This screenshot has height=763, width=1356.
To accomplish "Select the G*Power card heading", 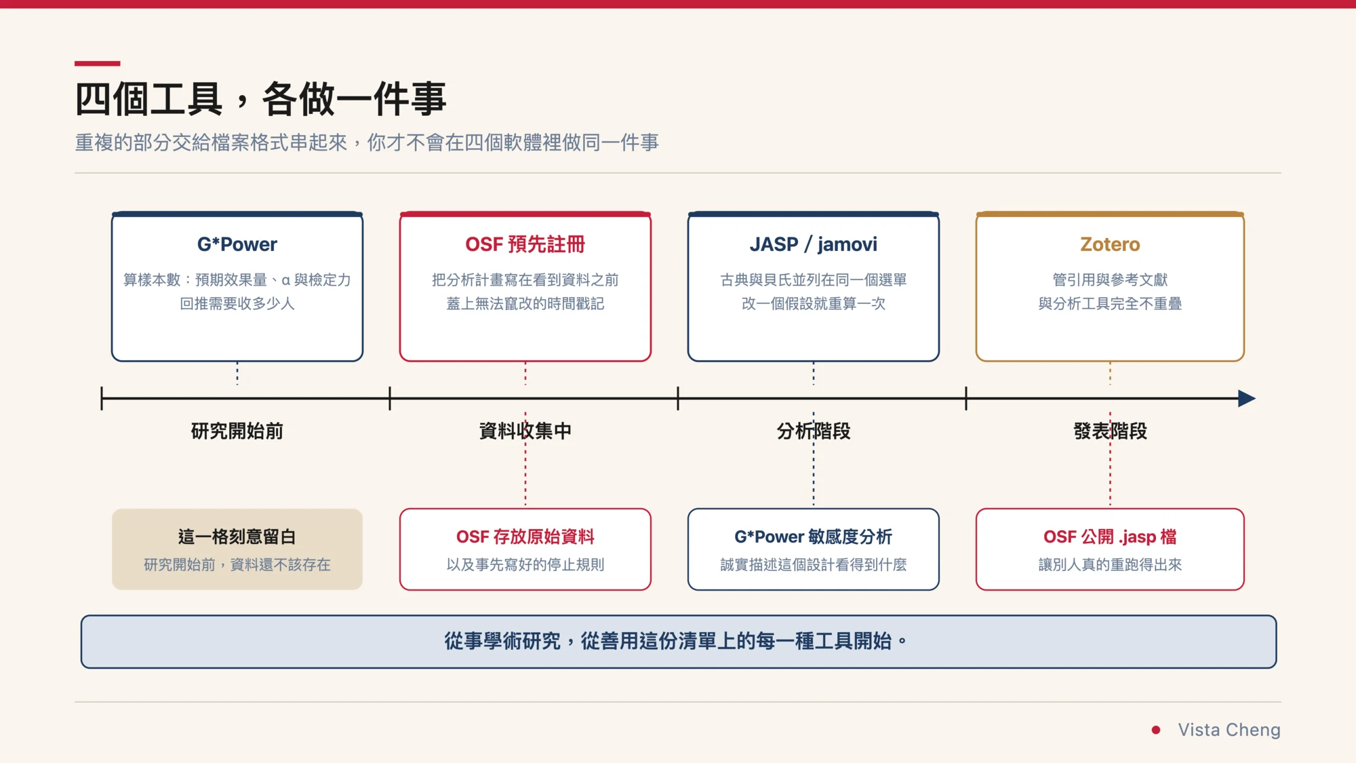I will tap(237, 244).
